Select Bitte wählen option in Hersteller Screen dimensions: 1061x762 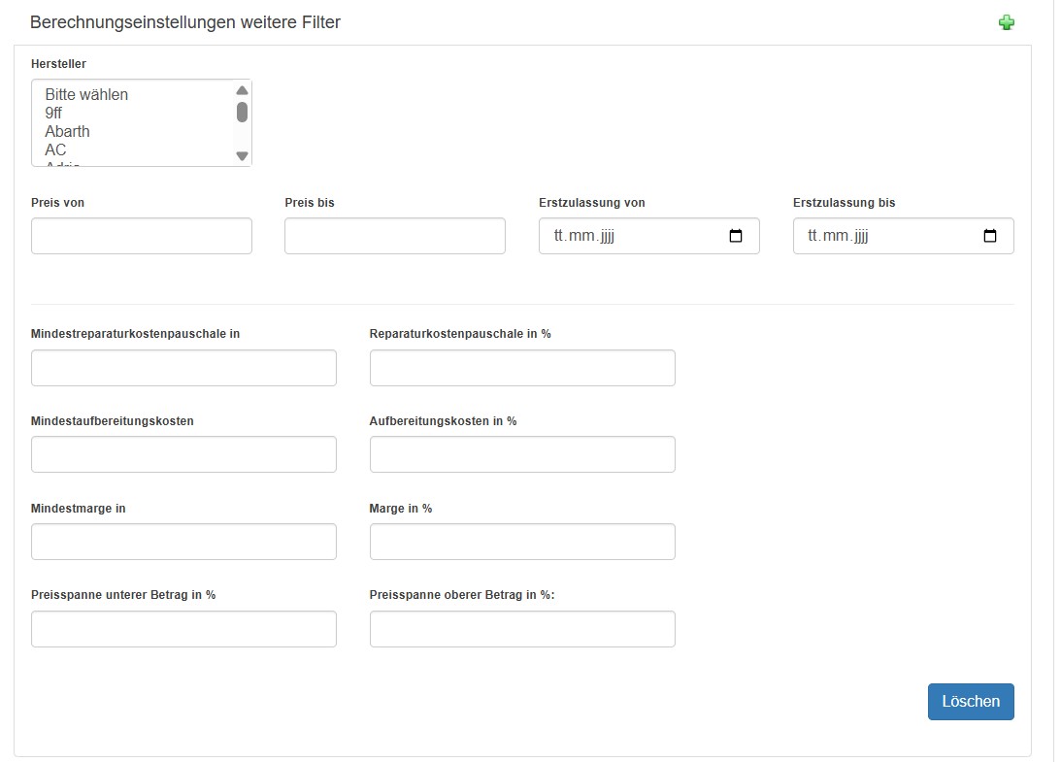coord(86,94)
